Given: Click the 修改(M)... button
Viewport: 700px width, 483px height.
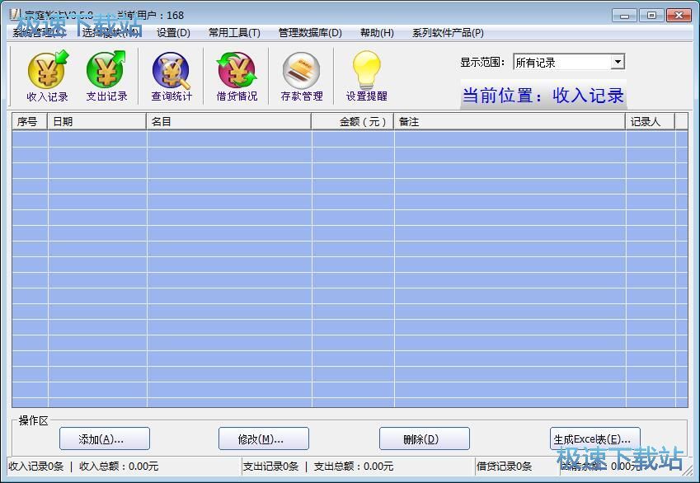Looking at the screenshot, I should (x=263, y=438).
